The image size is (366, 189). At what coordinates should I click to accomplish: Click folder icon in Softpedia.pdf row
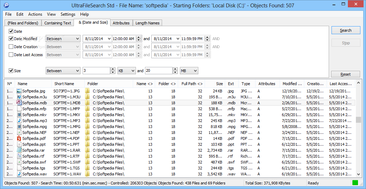(x=87, y=138)
